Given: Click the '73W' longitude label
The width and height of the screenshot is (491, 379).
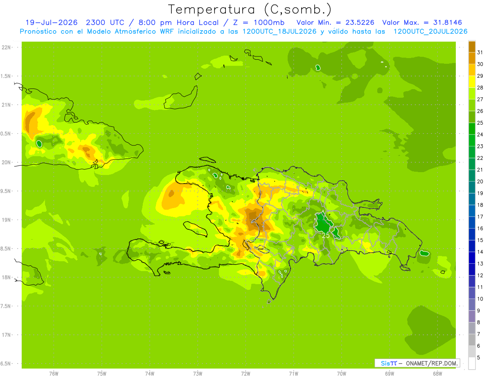Looking at the screenshot, I should click(x=198, y=374).
